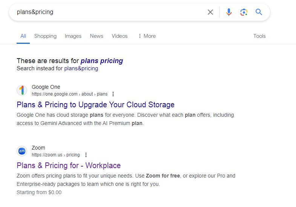Go to the Videos tab

(120, 36)
